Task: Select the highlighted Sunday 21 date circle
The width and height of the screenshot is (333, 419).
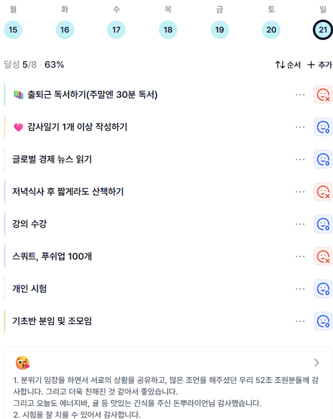Action: tap(323, 30)
